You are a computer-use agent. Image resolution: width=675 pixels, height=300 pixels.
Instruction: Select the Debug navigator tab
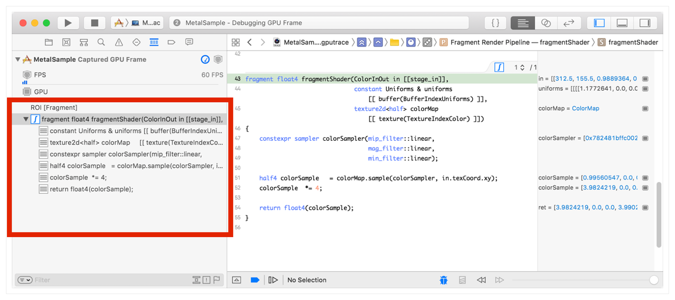(154, 42)
